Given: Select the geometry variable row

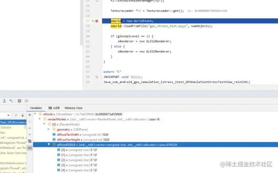Looking at the screenshot, I should click(156, 129).
